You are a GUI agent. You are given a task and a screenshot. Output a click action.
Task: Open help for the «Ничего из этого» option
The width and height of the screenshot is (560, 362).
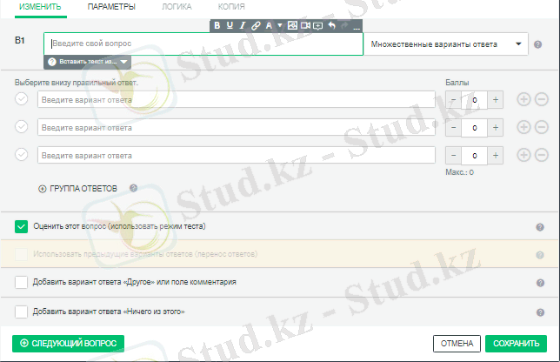click(540, 312)
